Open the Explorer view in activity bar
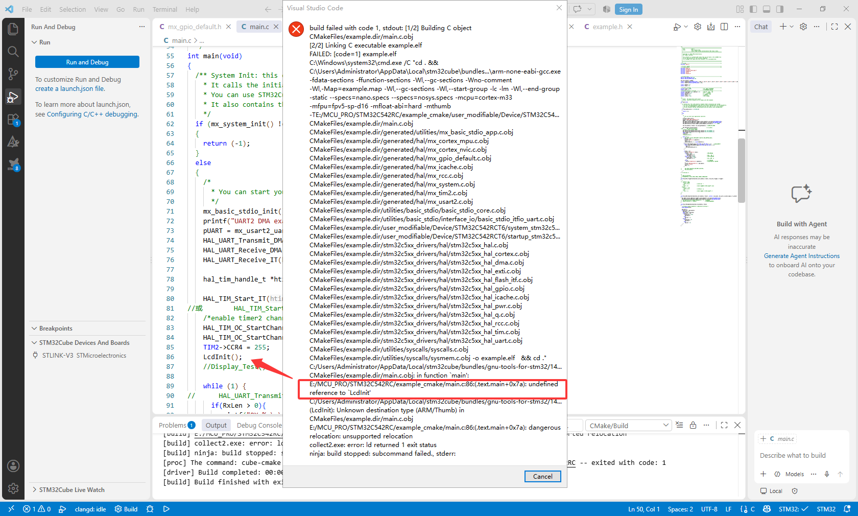 (13, 29)
